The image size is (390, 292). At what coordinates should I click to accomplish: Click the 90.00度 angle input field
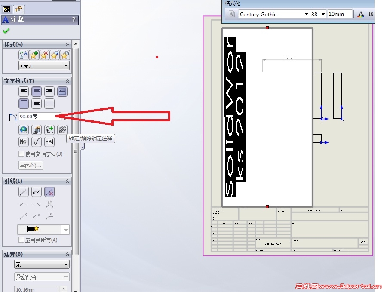40,117
